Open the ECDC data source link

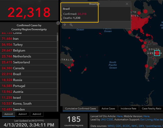[x=126, y=126]
